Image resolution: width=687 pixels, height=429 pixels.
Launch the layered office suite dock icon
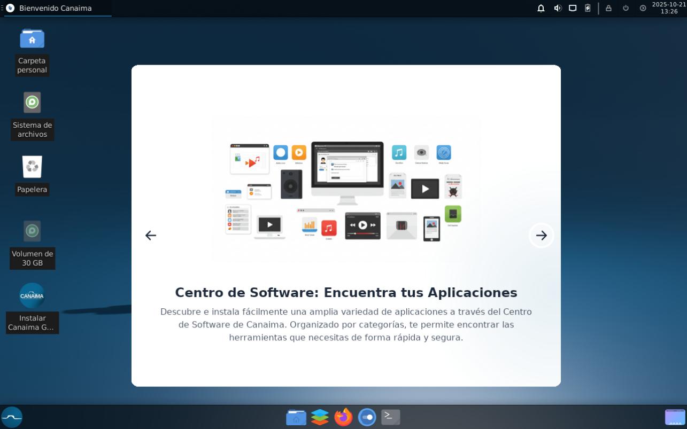click(320, 417)
